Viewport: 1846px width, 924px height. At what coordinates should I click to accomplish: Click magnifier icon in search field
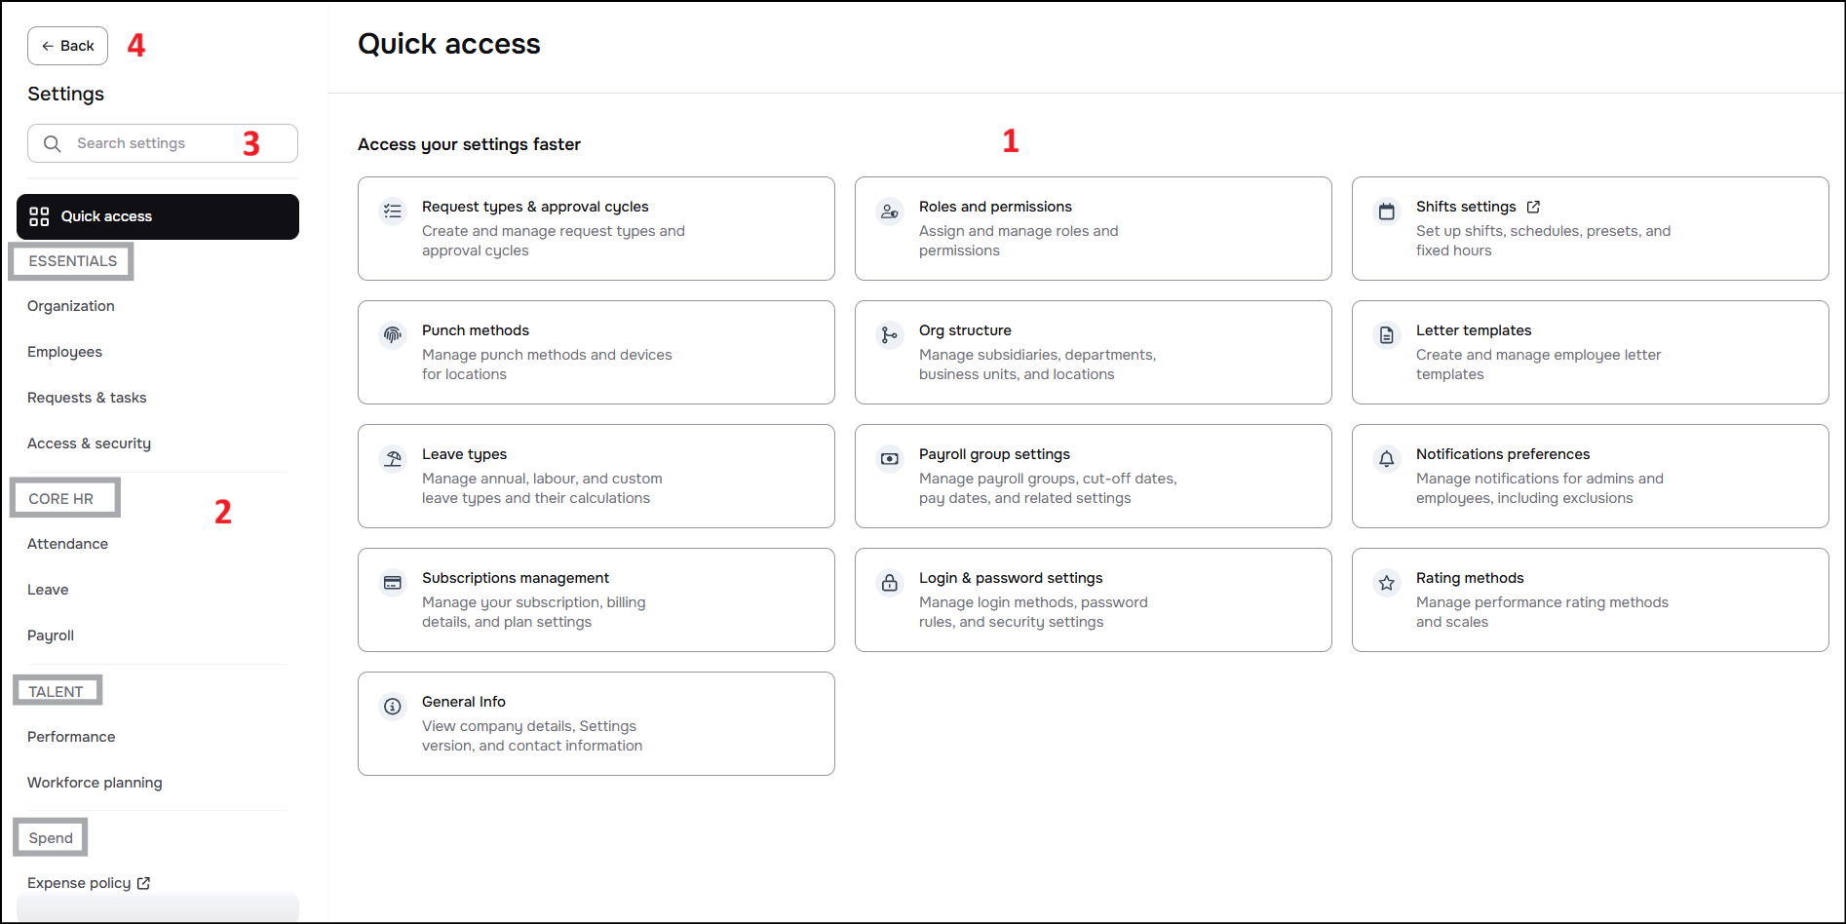tap(53, 143)
